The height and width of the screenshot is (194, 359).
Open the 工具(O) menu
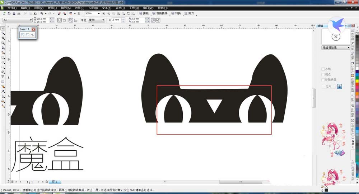pos(134,8)
